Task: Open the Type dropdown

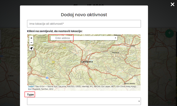Action: (x=84, y=101)
